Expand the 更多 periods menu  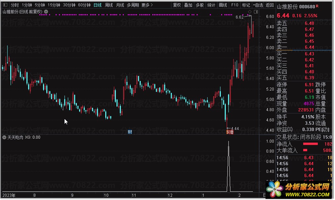click(x=147, y=5)
